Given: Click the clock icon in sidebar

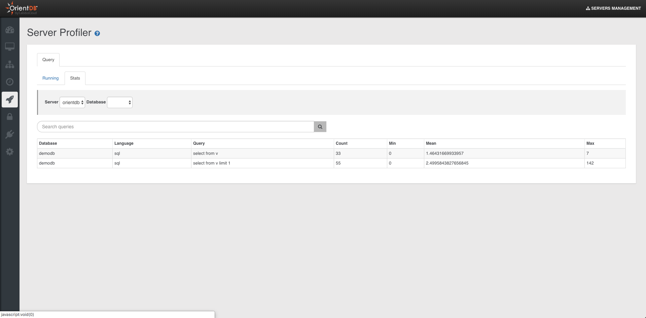Looking at the screenshot, I should coord(10,82).
